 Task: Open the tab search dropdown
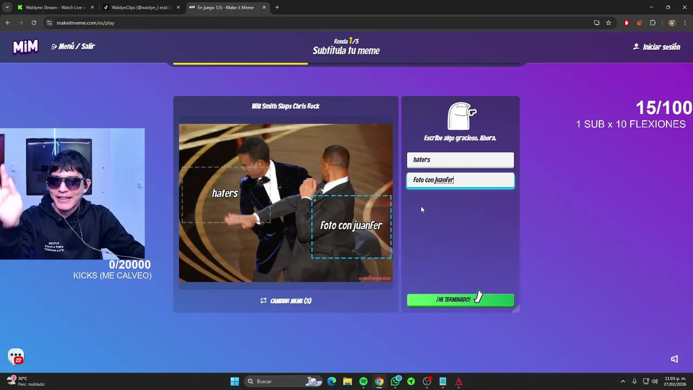pos(7,8)
